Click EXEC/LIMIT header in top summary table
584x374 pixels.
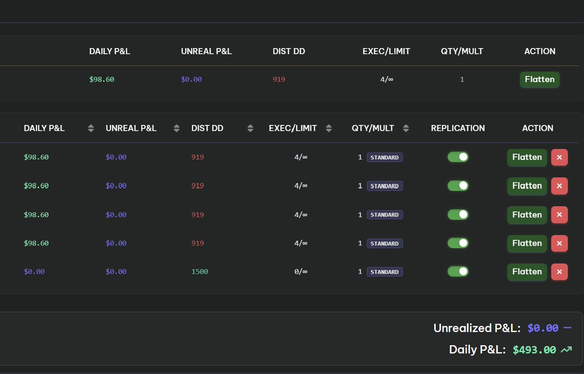[386, 51]
